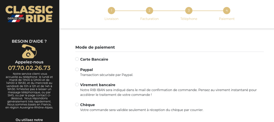Open the Facturation step label

coord(149,19)
